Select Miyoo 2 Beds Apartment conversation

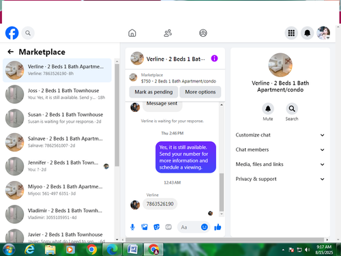click(x=57, y=190)
